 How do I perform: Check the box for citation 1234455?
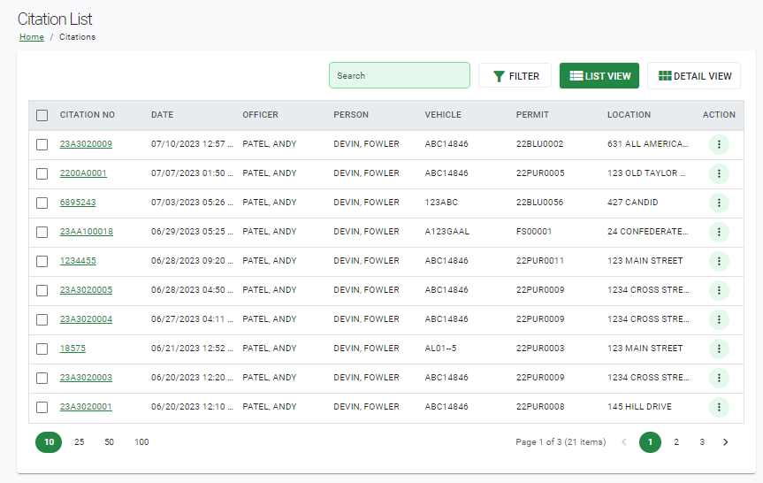coord(42,262)
